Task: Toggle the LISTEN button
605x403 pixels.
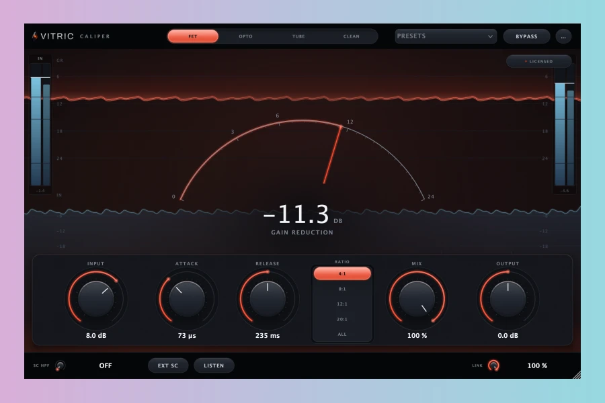Action: click(x=214, y=365)
